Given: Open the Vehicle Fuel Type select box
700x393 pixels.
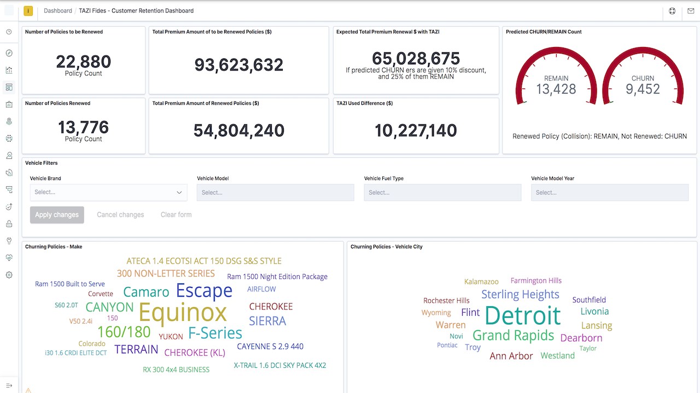Looking at the screenshot, I should point(442,192).
